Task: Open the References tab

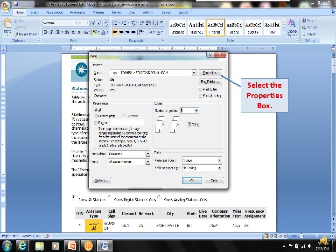Action: pyautogui.click(x=77, y=13)
